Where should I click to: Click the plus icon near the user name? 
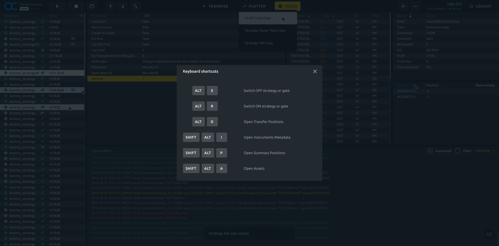click(403, 6)
